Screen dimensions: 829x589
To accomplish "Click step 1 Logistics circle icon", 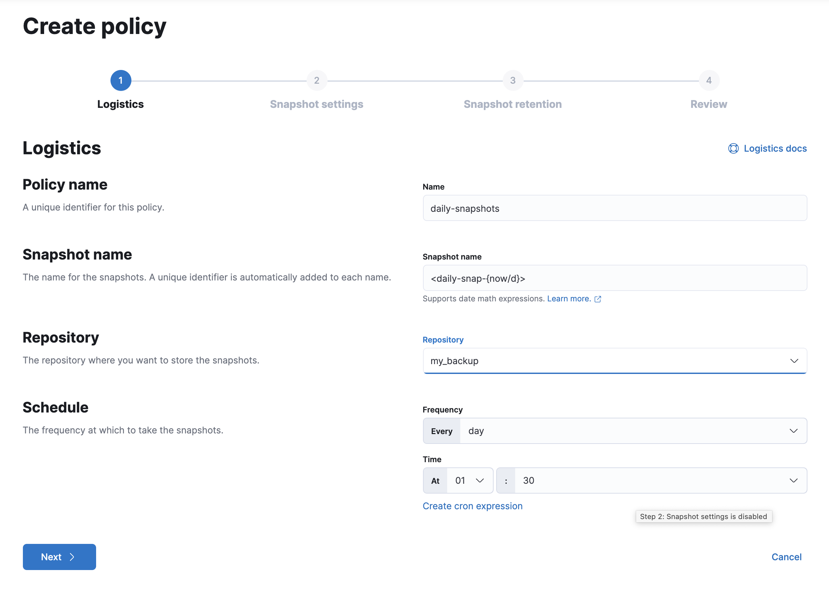I will [x=121, y=80].
